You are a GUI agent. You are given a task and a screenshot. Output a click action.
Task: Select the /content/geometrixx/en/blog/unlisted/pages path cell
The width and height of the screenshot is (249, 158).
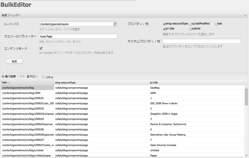[28, 155]
